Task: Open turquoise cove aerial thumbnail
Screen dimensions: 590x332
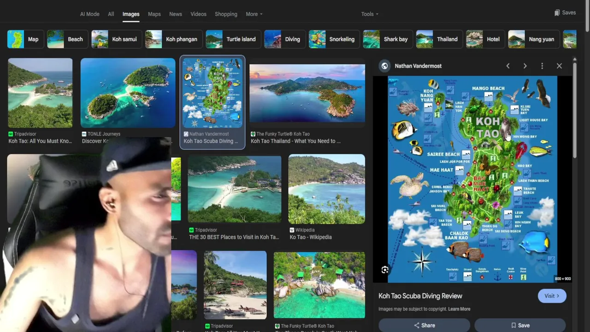Action: tap(319, 285)
